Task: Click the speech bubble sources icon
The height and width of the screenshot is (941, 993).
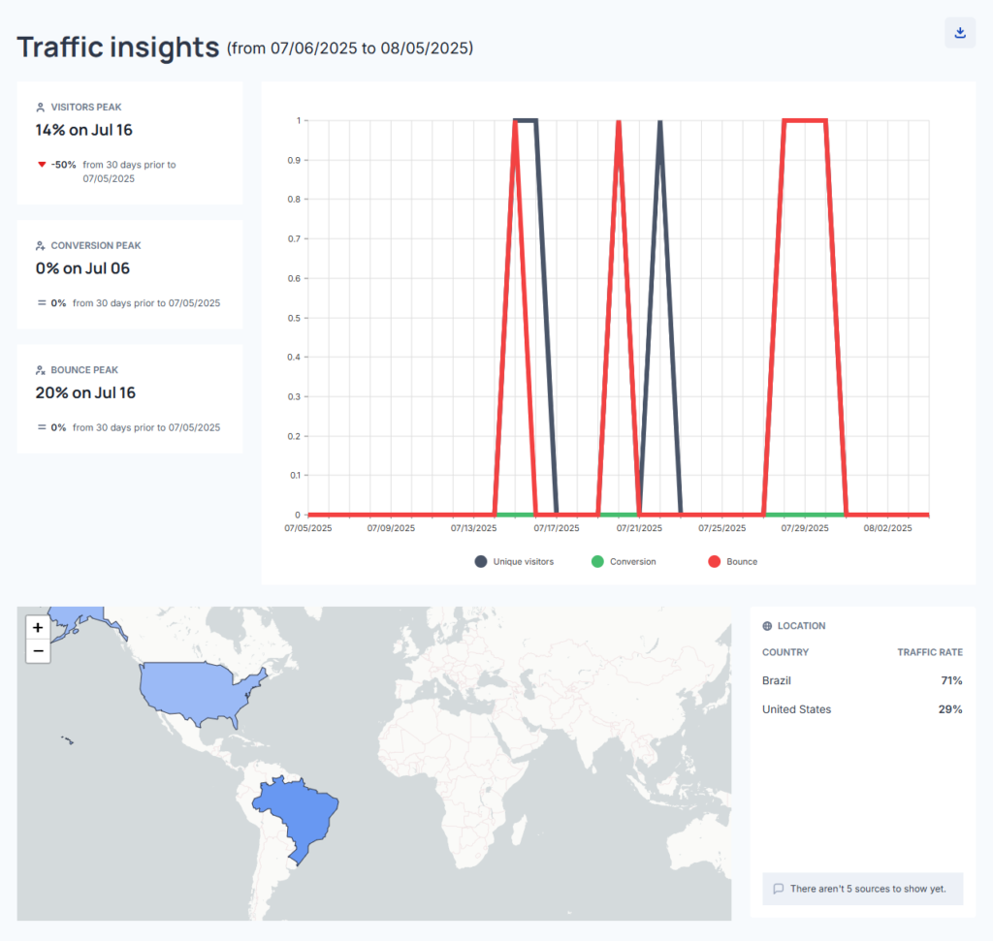Action: [778, 889]
